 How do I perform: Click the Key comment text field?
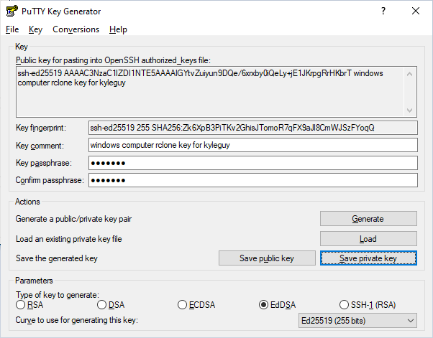252,145
